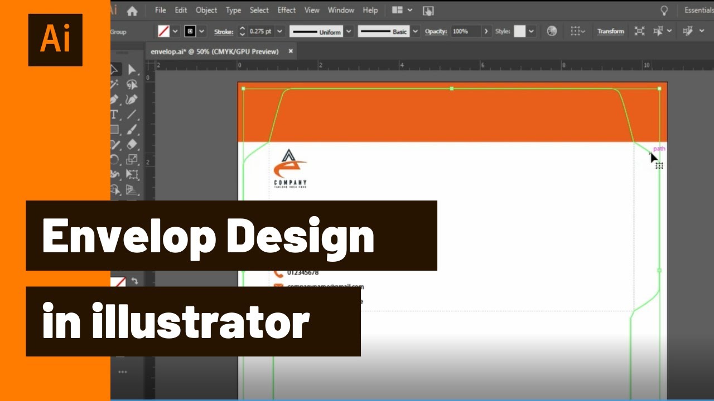Open the Select Similar options dropdown
Image resolution: width=714 pixels, height=401 pixels.
coord(670,32)
